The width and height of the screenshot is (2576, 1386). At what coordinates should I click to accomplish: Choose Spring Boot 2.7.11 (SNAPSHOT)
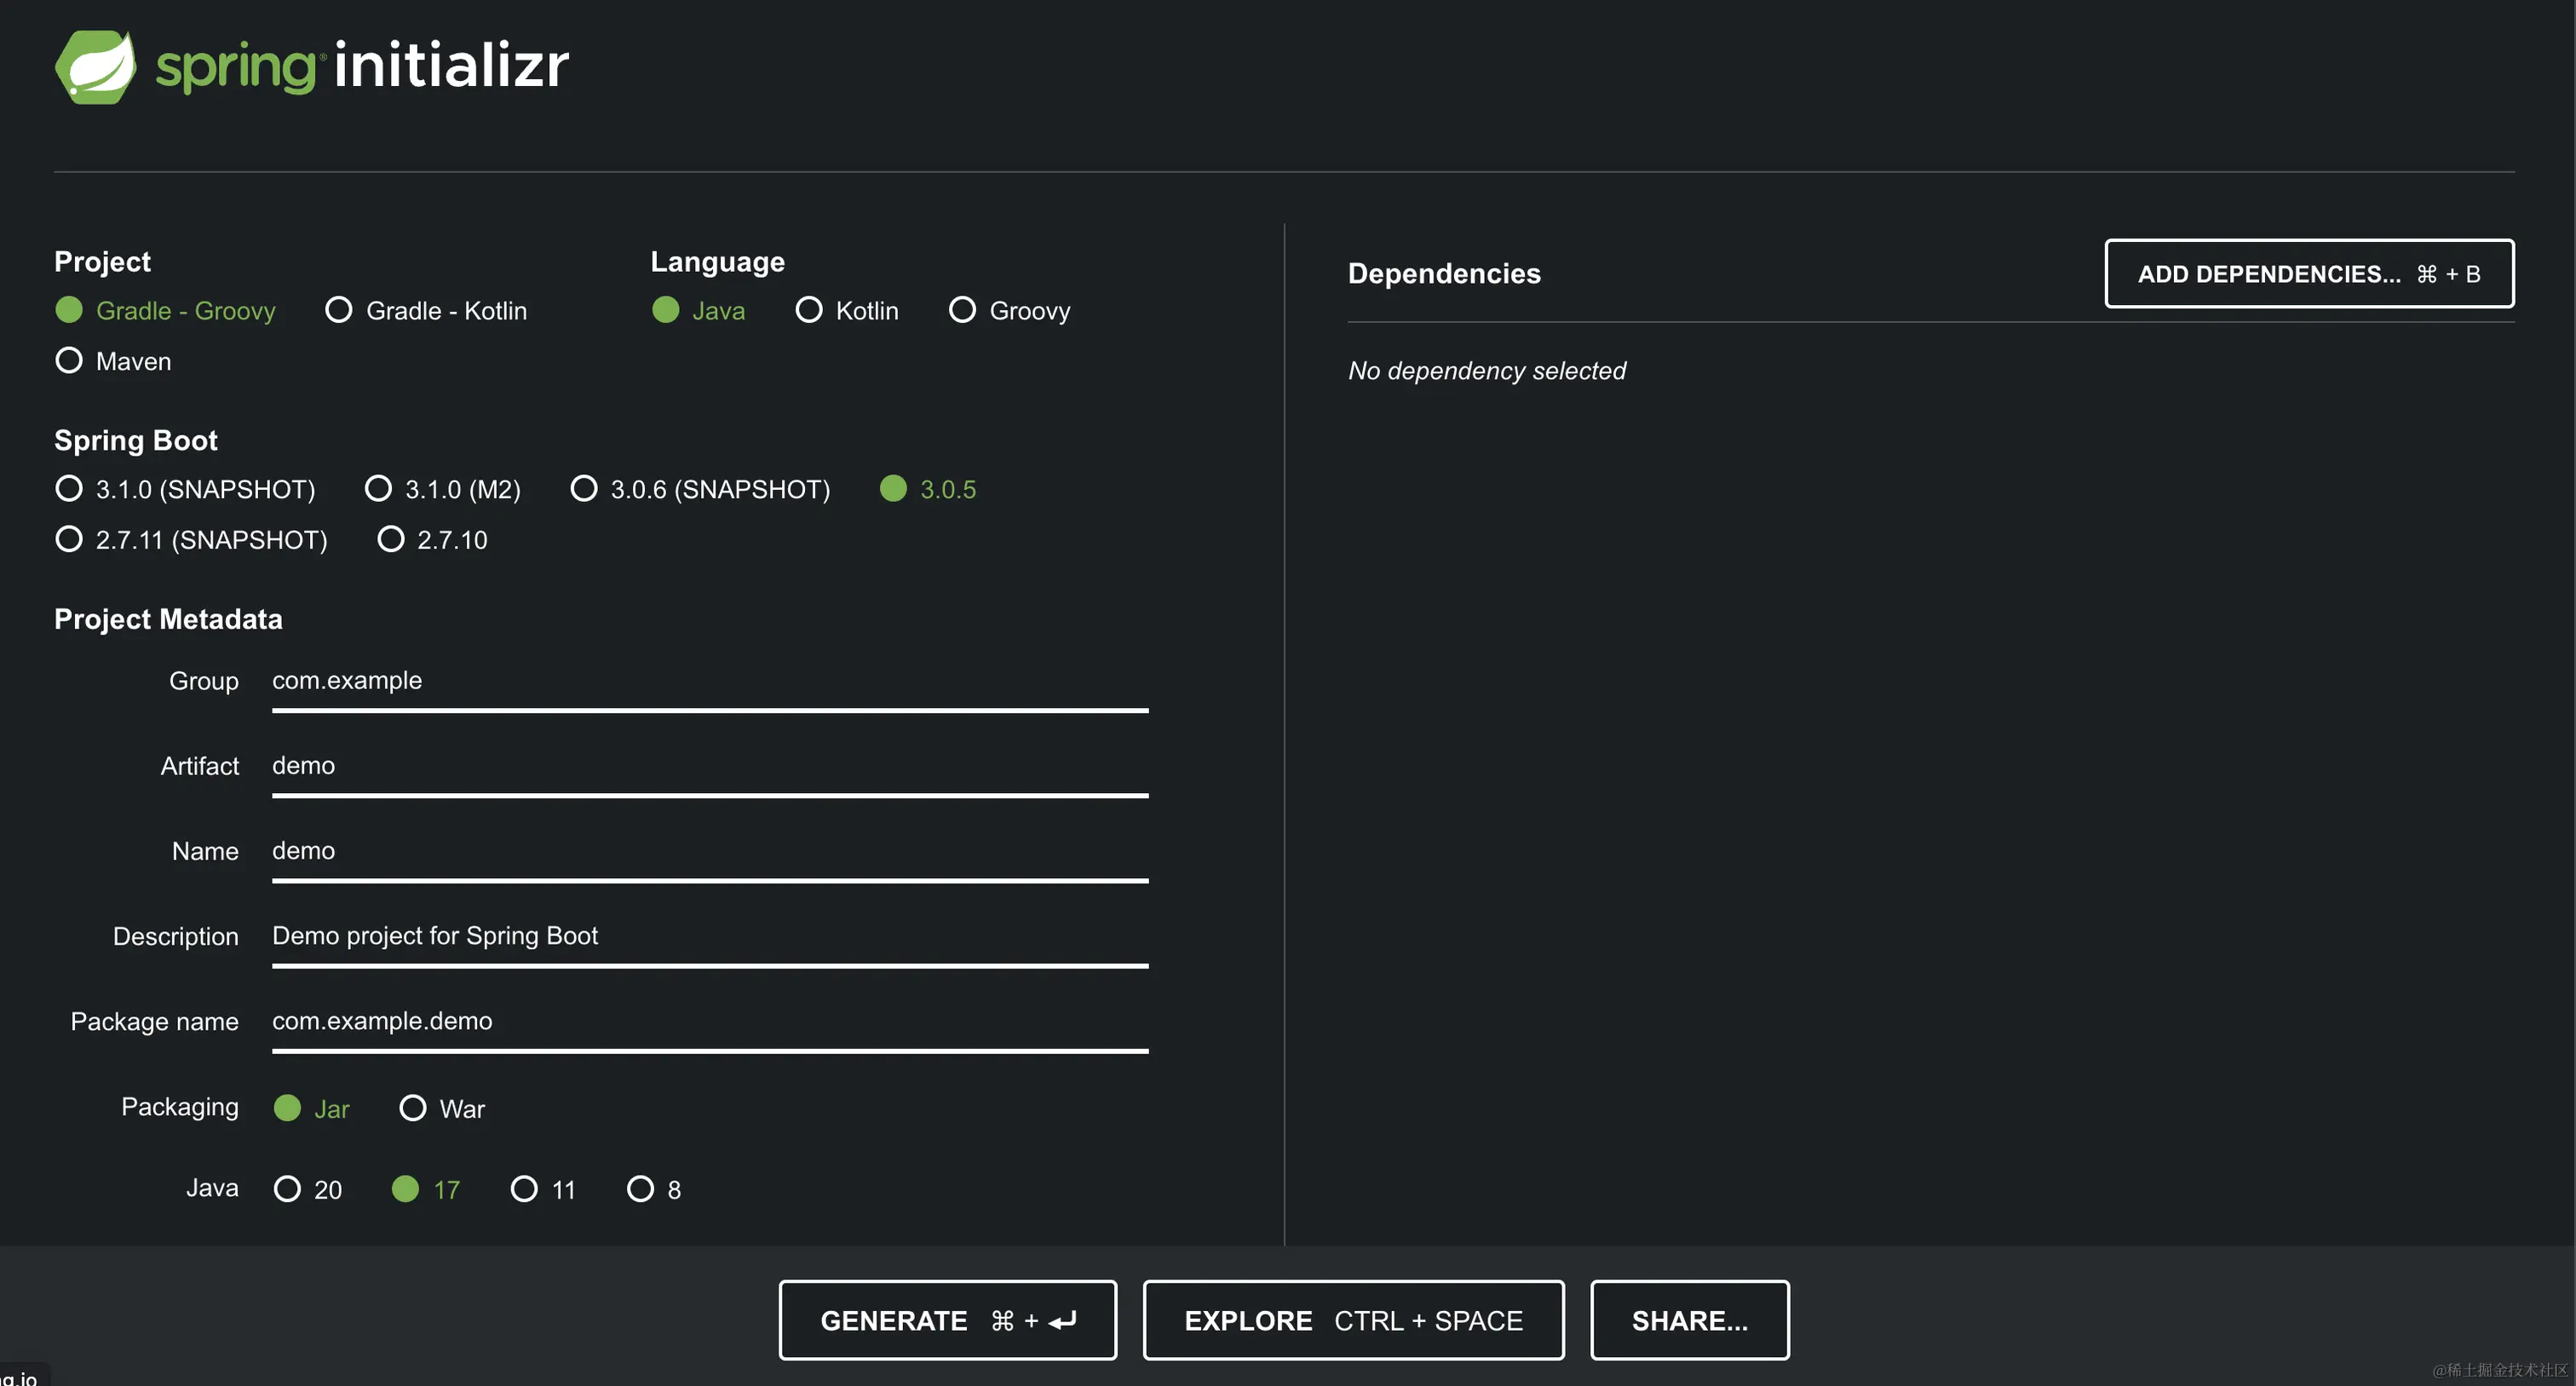click(x=69, y=540)
